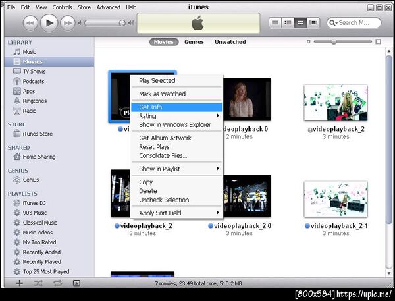
Task: Select Movies in the Library sidebar
Action: click(49, 61)
